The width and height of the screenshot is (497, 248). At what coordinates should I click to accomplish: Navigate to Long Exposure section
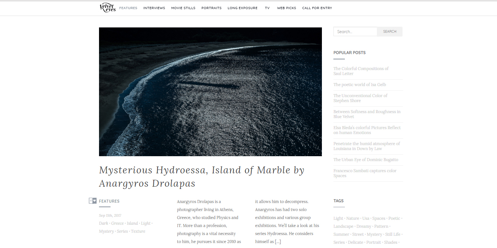(242, 8)
